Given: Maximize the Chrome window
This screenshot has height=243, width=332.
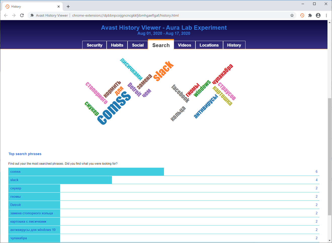Looking at the screenshot, I should click(x=314, y=4).
